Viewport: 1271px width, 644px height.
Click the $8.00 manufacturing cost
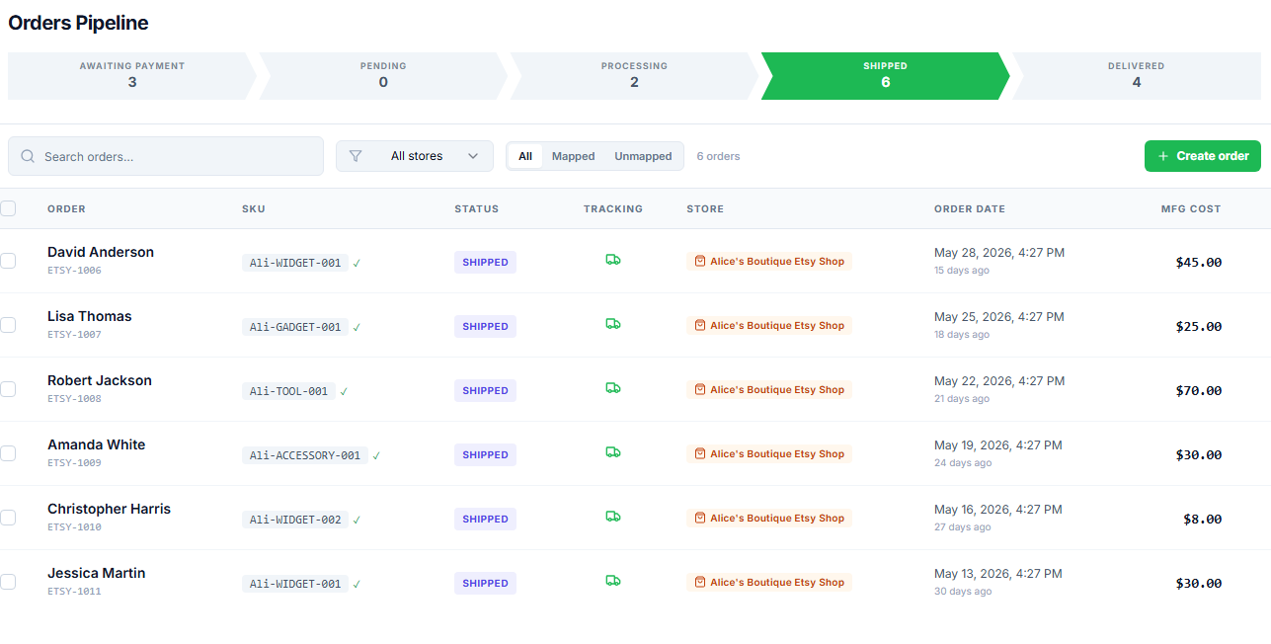point(1203,519)
